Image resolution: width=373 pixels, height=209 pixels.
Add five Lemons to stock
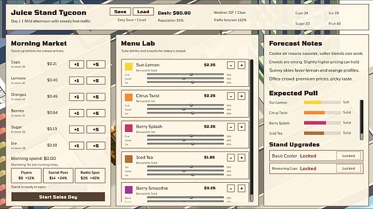tap(96, 81)
